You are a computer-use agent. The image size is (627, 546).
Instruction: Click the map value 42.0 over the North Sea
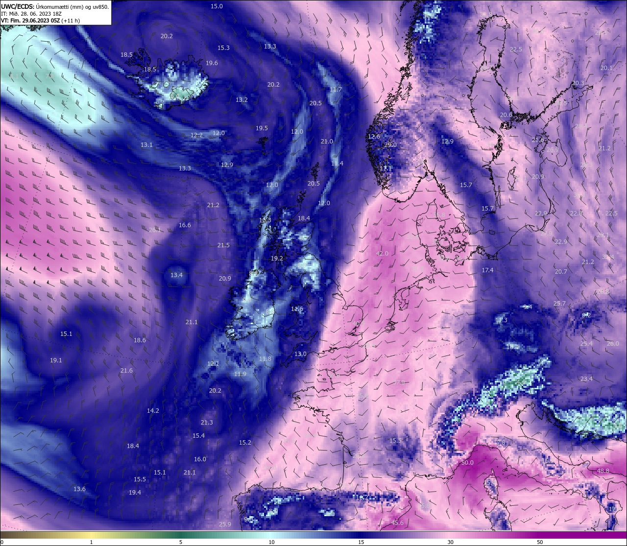pos(382,254)
